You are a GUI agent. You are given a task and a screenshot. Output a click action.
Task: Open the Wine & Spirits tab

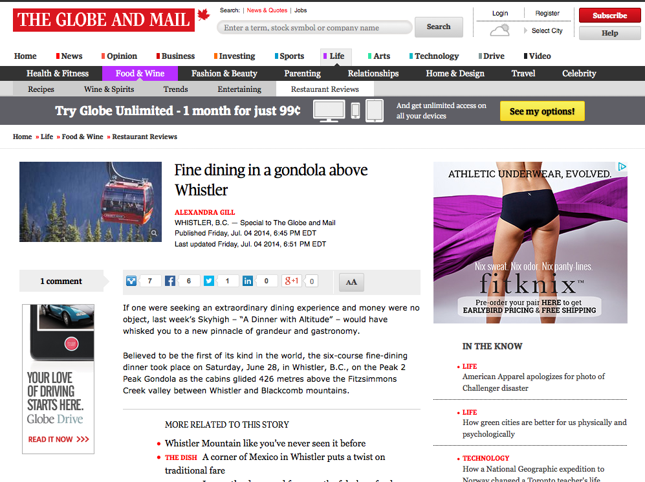coord(109,89)
